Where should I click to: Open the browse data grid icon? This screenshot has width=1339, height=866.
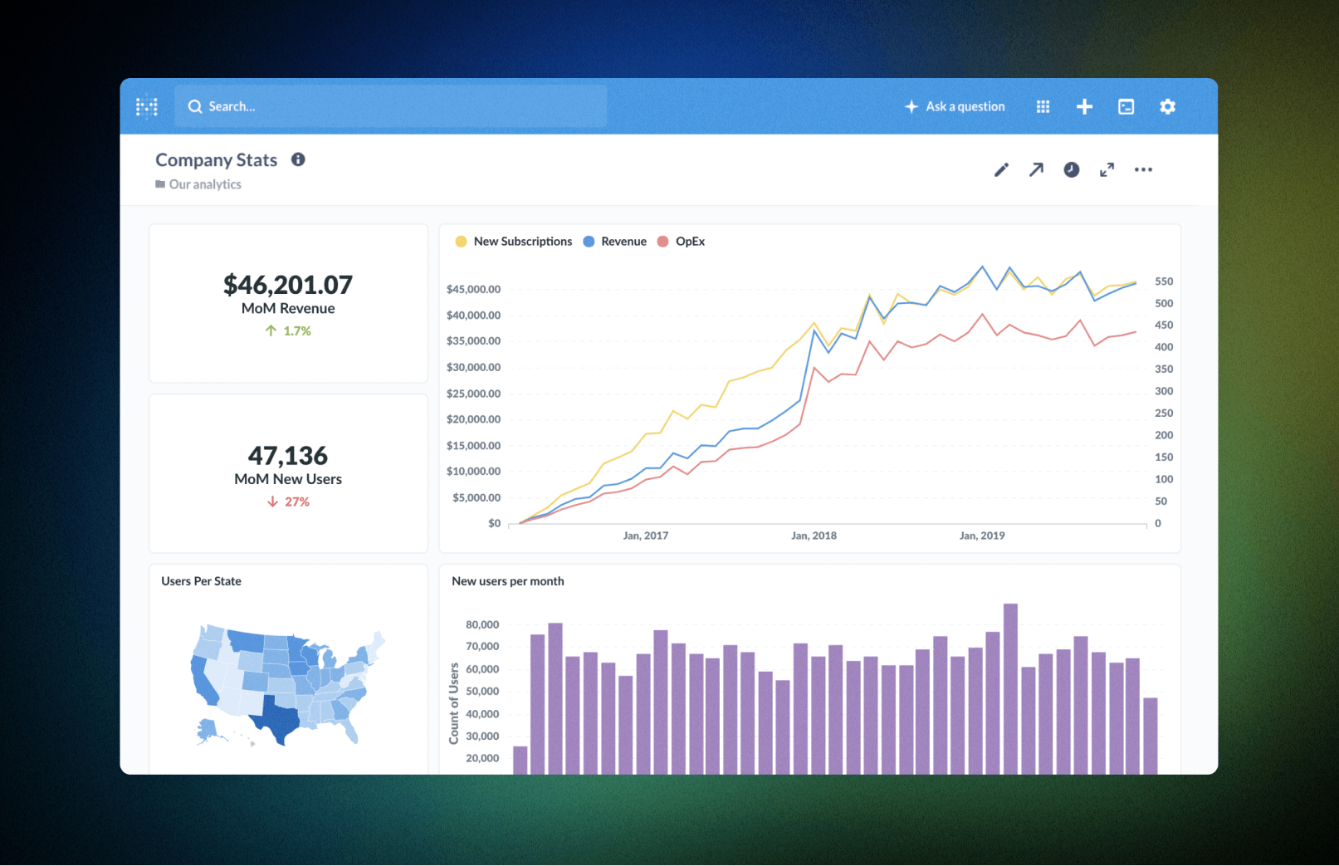(x=1043, y=106)
